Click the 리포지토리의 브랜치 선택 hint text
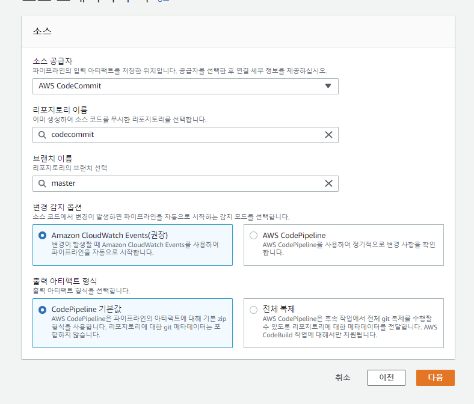474x404 pixels. click(70, 168)
